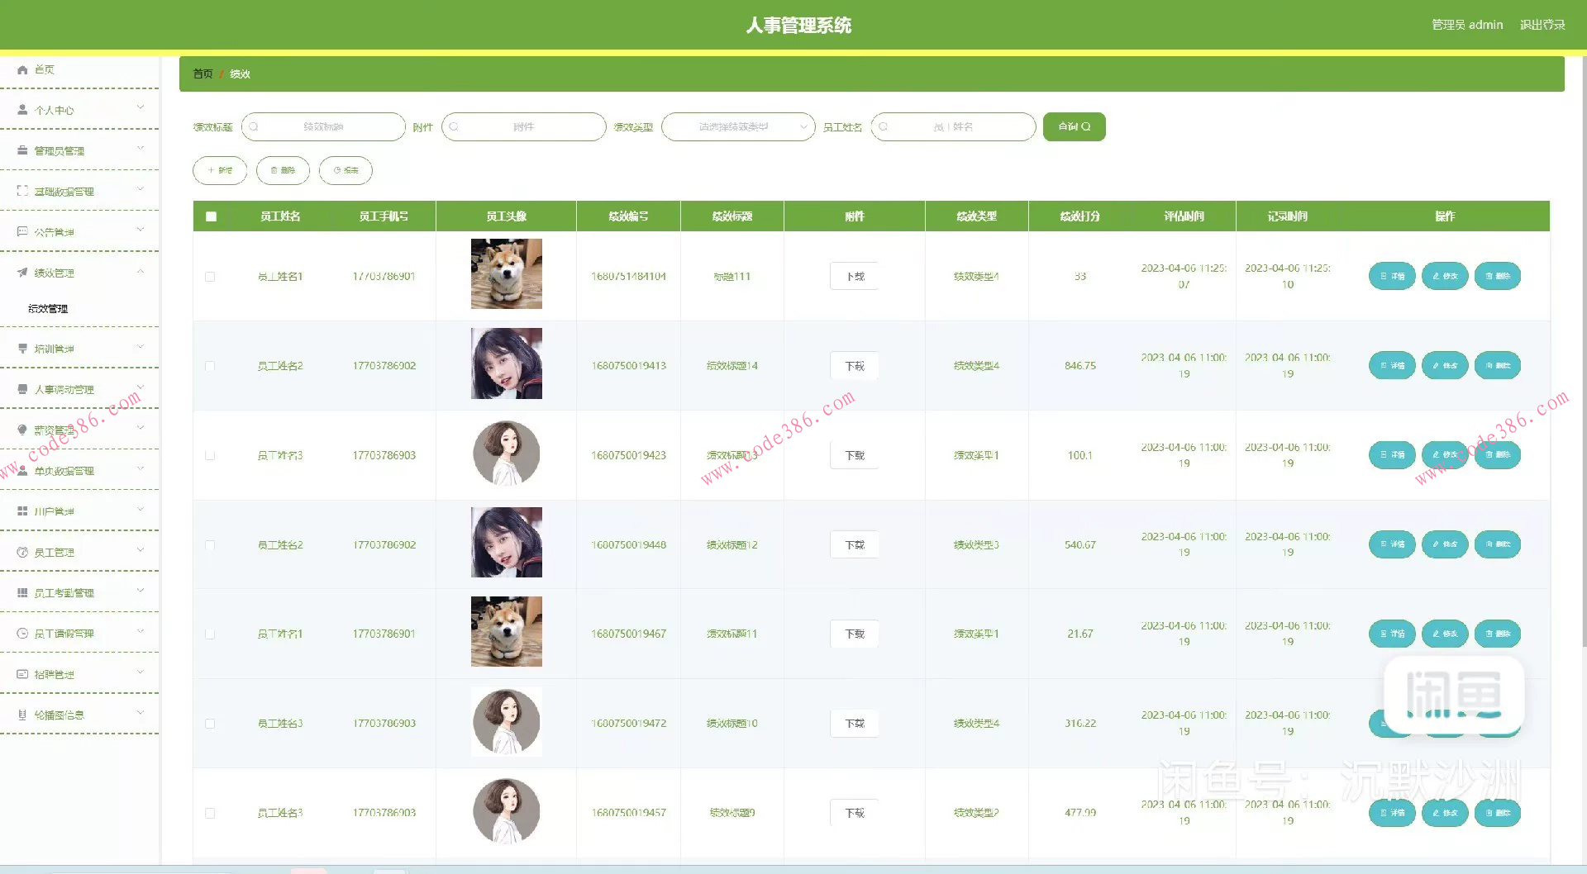Open the 轮播图信息 menu label

tap(59, 715)
